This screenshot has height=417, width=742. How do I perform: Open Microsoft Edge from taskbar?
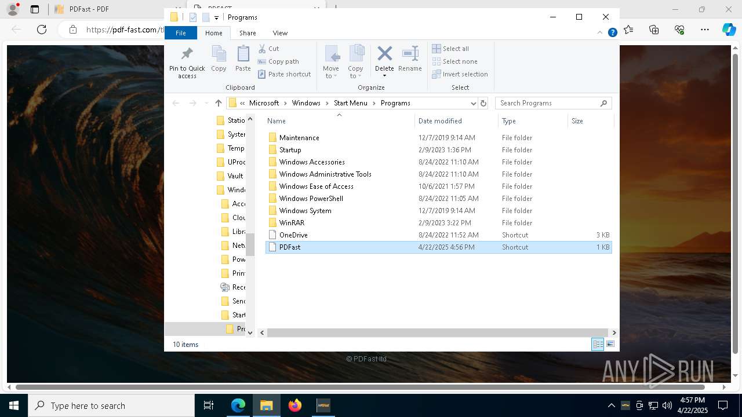coord(238,405)
